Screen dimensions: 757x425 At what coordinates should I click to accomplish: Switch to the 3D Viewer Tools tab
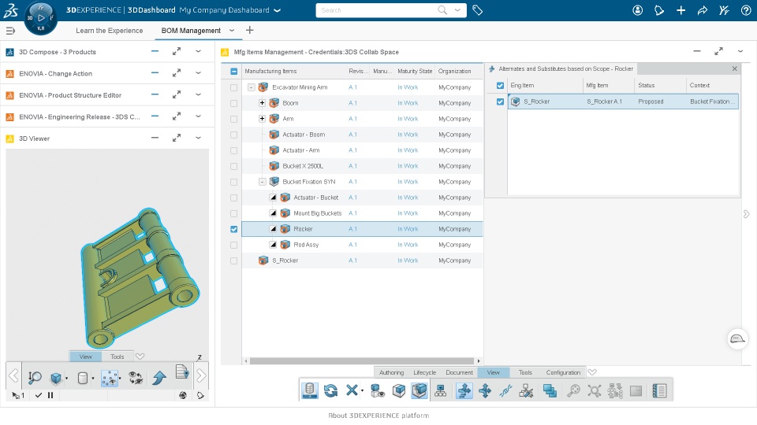coord(117,357)
